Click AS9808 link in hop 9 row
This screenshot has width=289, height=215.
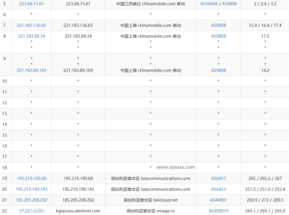pyautogui.click(x=219, y=70)
